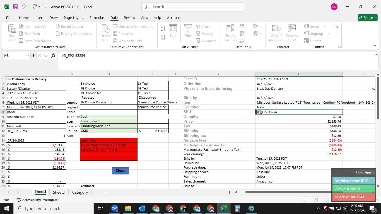381x214 pixels.
Task: Click Remove Duplicates icon
Action: click(242, 34)
